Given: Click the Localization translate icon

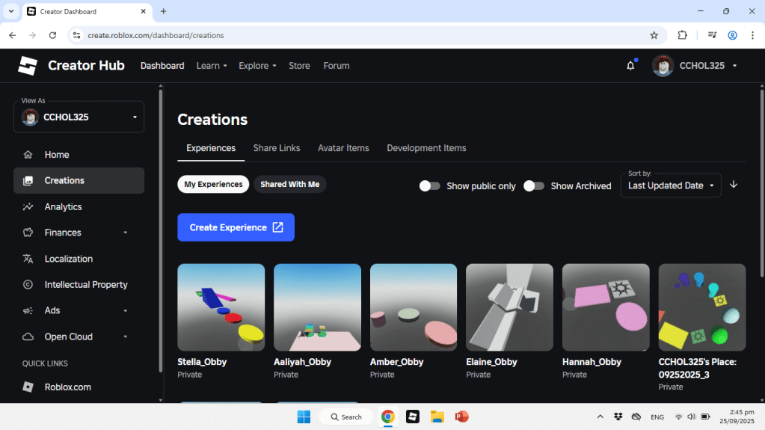Looking at the screenshot, I should [x=28, y=259].
